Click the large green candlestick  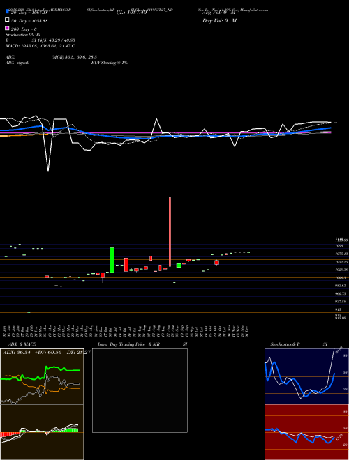112,260
